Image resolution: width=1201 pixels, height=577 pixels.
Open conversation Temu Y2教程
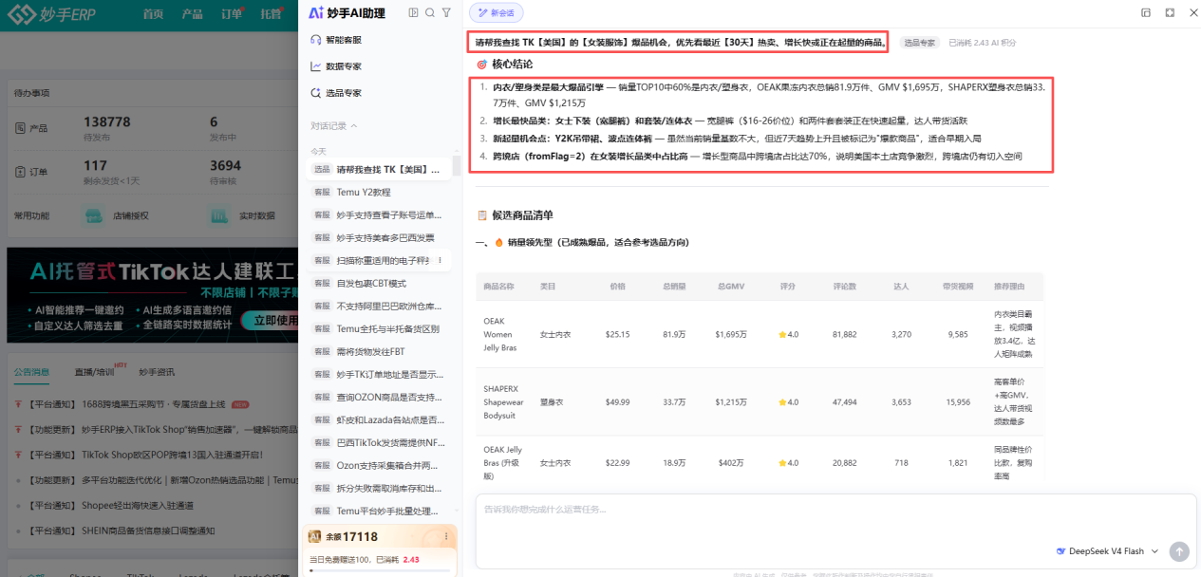point(378,192)
